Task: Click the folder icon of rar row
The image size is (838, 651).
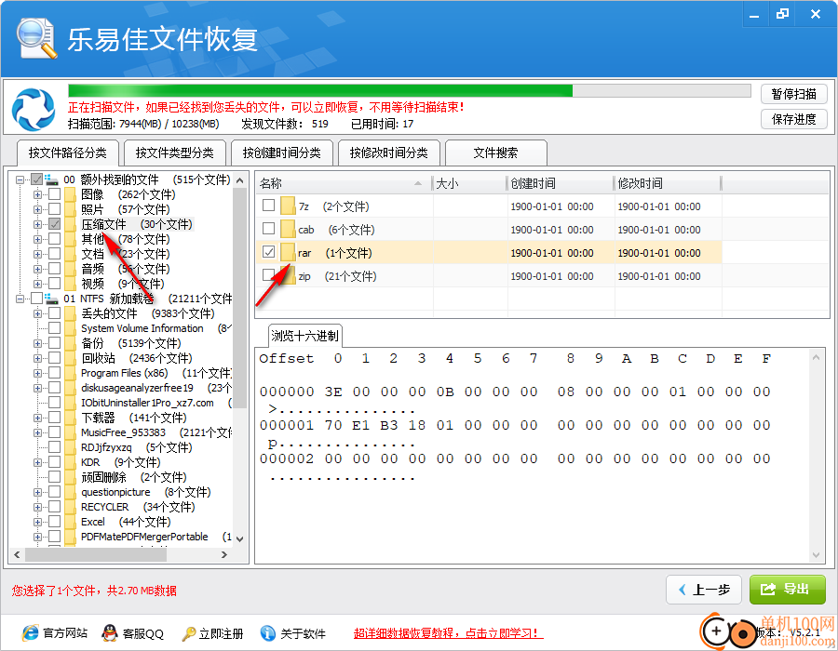Action: (x=288, y=252)
